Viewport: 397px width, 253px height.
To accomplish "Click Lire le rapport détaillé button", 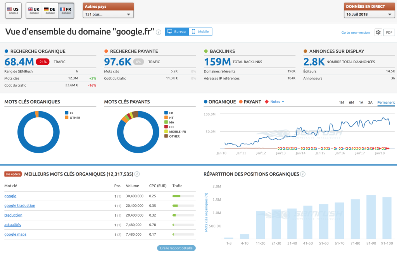I will tap(176, 248).
